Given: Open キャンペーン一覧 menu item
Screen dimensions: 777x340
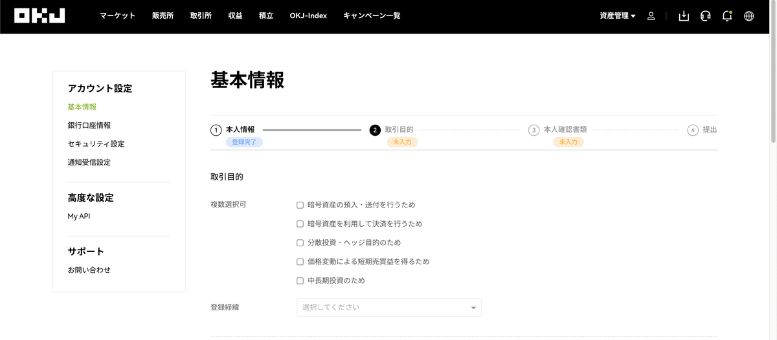Looking at the screenshot, I should point(372,16).
